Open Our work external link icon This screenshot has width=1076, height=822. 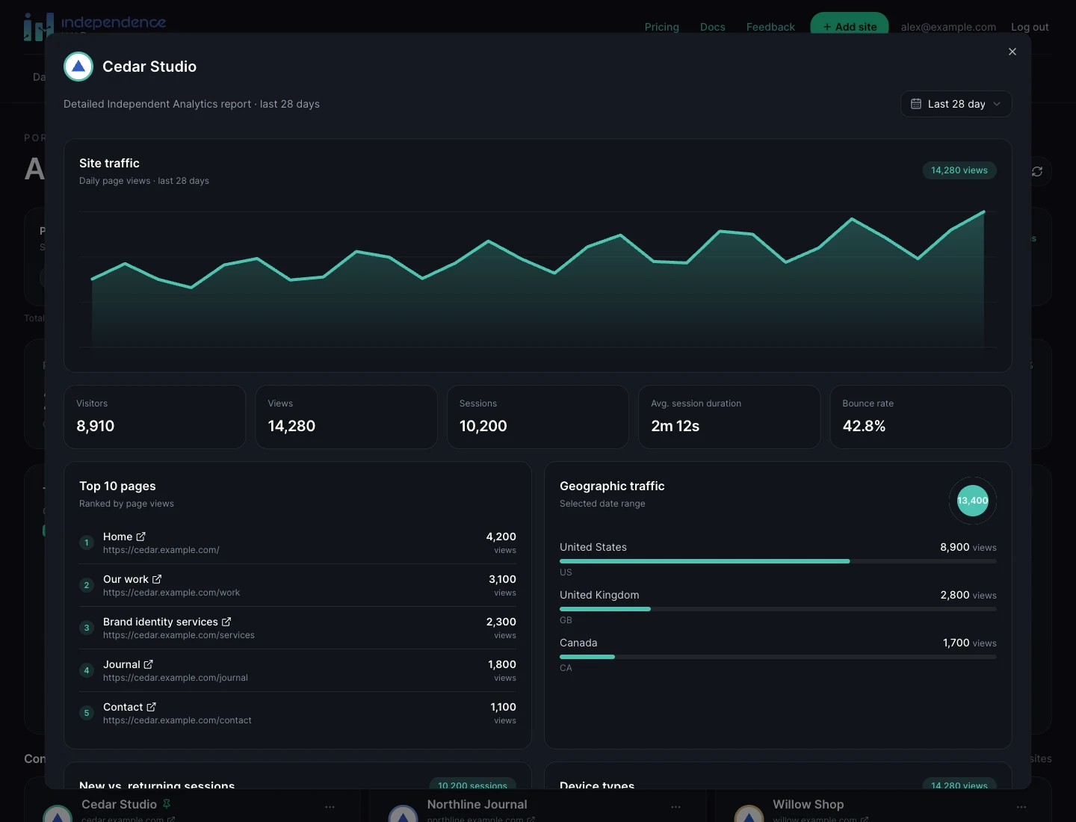click(x=157, y=579)
